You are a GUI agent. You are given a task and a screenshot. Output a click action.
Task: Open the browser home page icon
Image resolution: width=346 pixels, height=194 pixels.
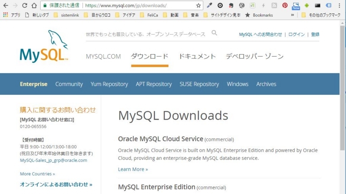click(x=34, y=6)
